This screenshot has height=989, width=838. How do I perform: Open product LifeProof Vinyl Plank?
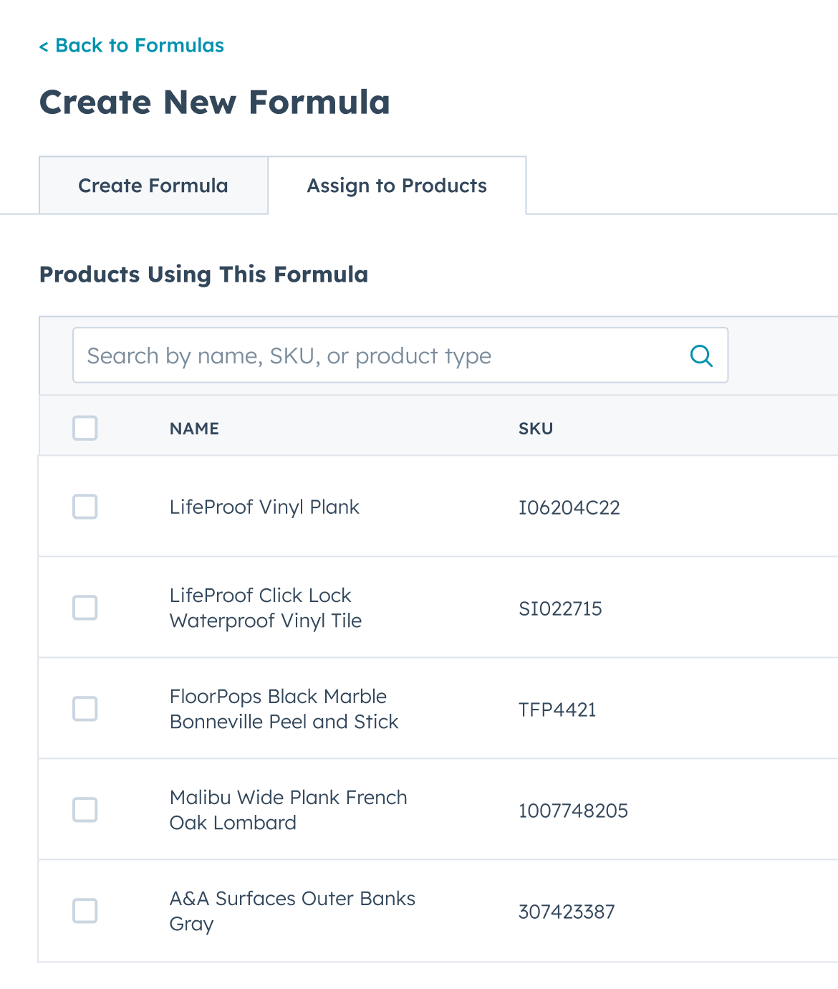[264, 507]
